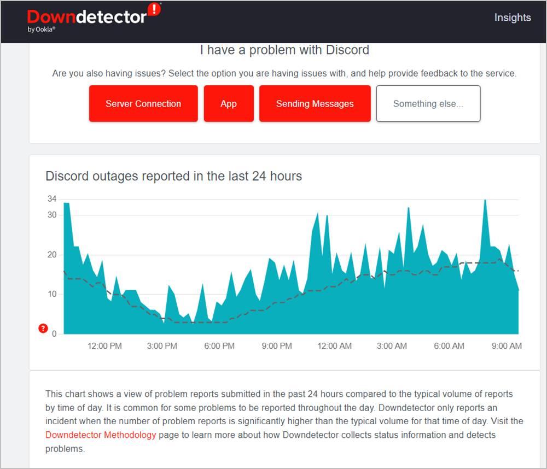Click the 6:00 AM axis label
This screenshot has height=469, width=547.
[x=449, y=346]
